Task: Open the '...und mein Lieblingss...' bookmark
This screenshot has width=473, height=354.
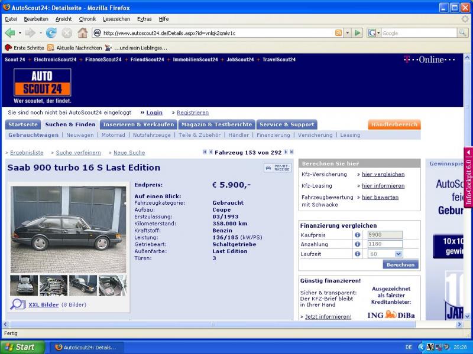Action: tap(136, 48)
